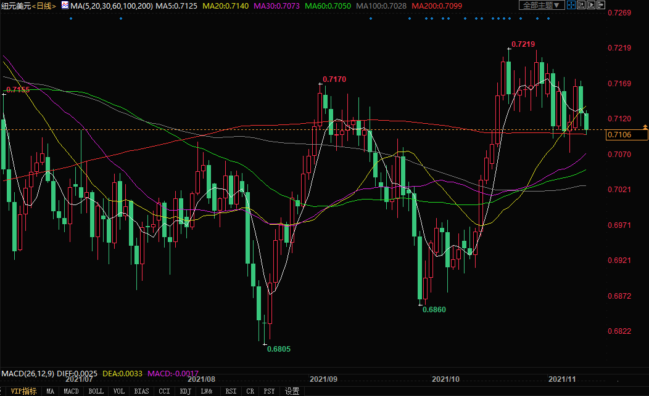This screenshot has height=396, width=649.
Task: Switch to the KDJ indicator tab
Action: (x=185, y=391)
